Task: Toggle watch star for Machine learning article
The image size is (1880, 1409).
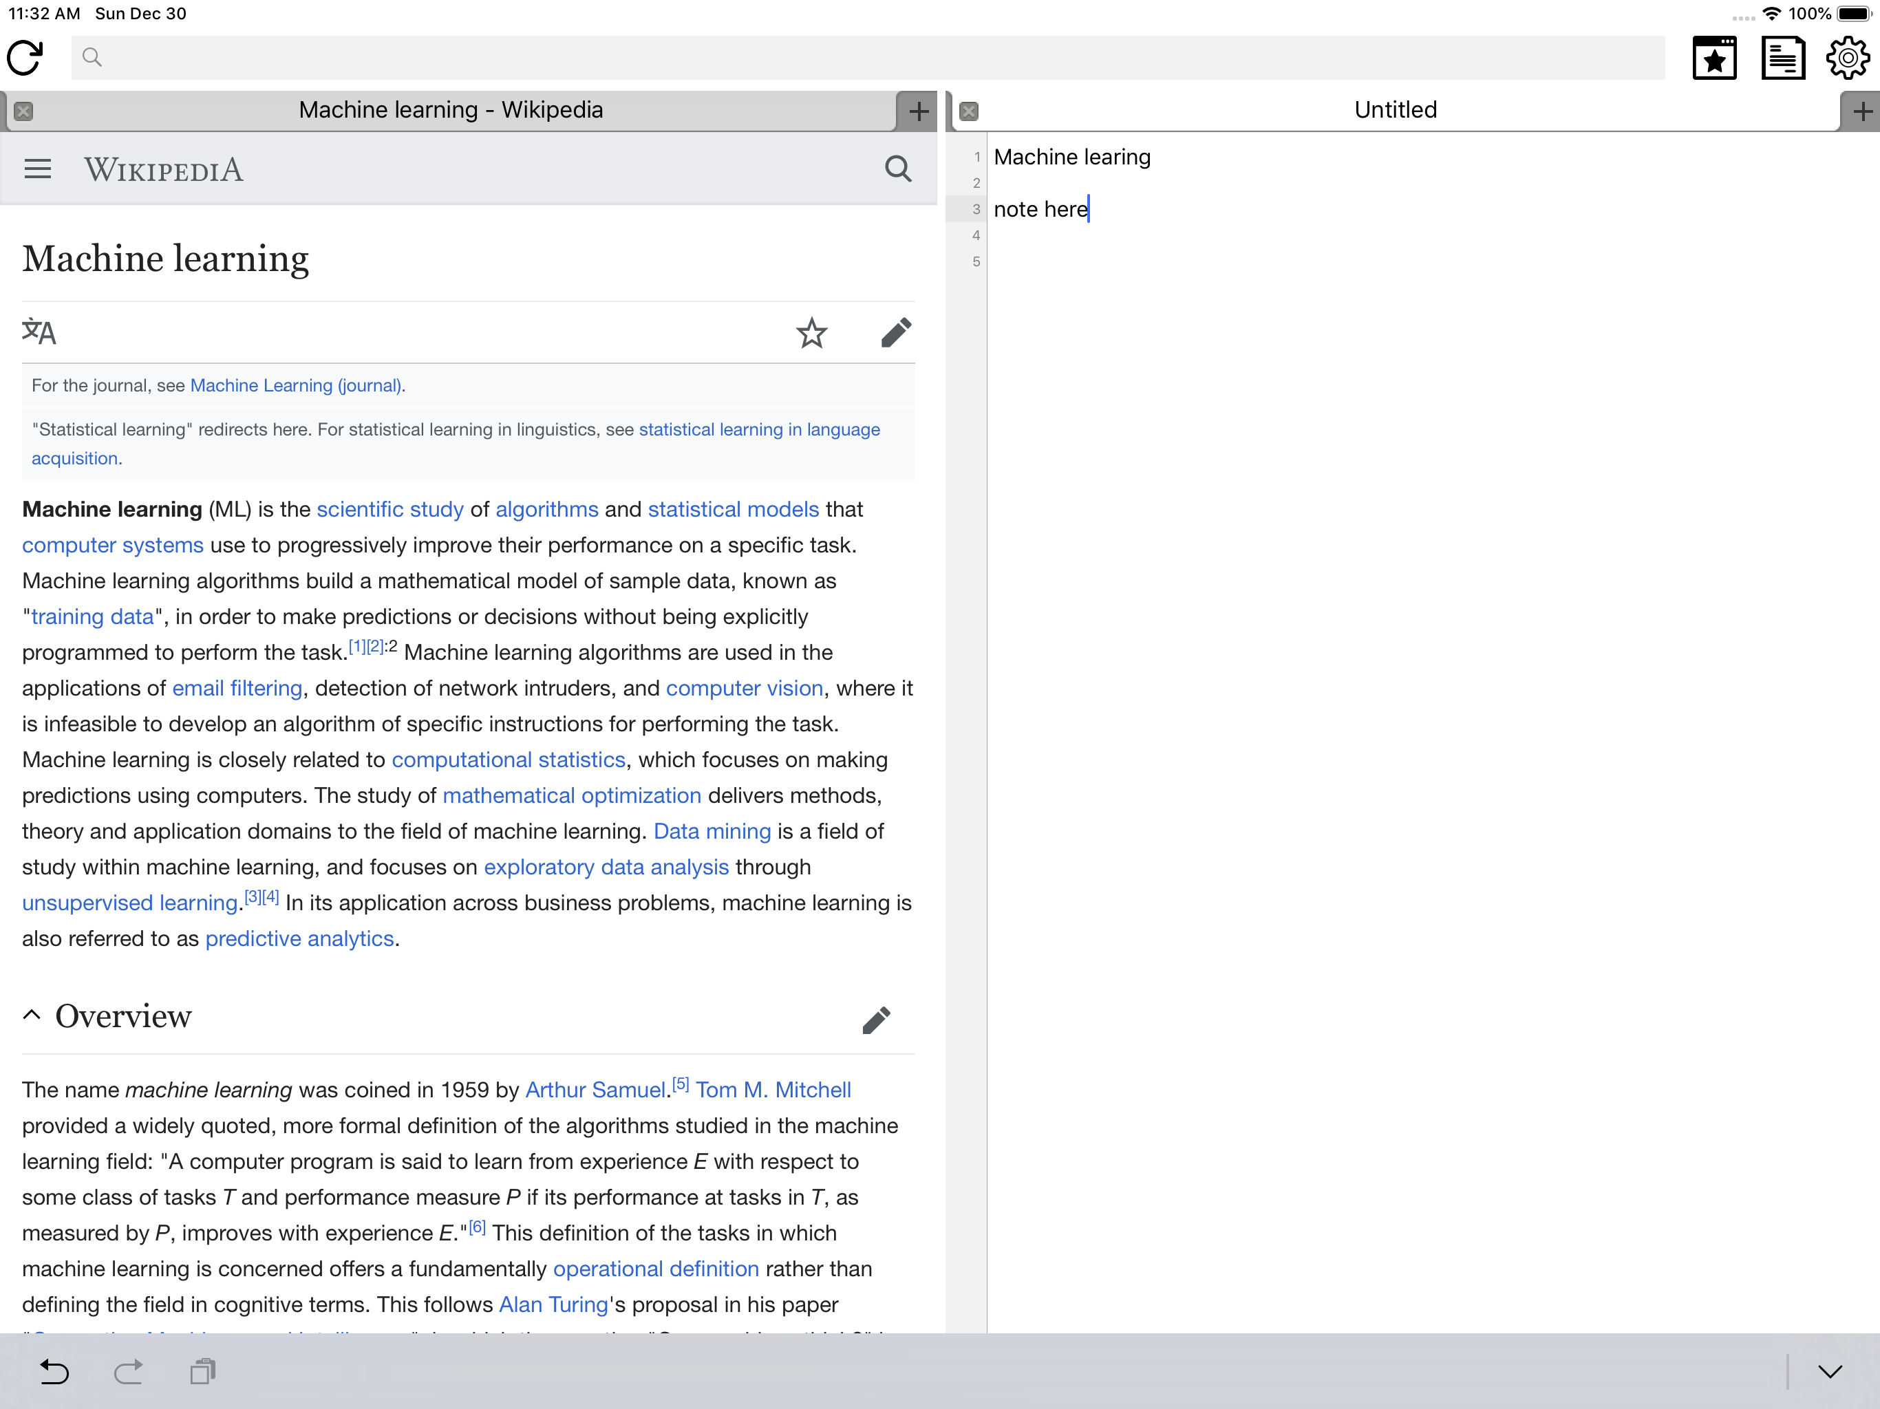Action: pos(811,332)
